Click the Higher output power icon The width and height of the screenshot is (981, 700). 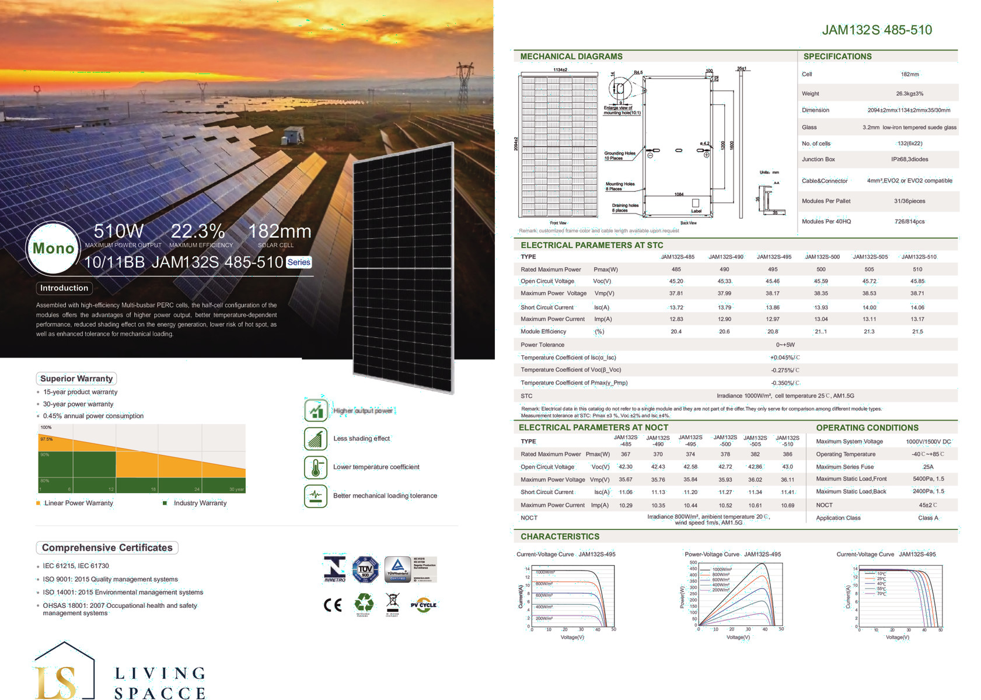point(315,410)
